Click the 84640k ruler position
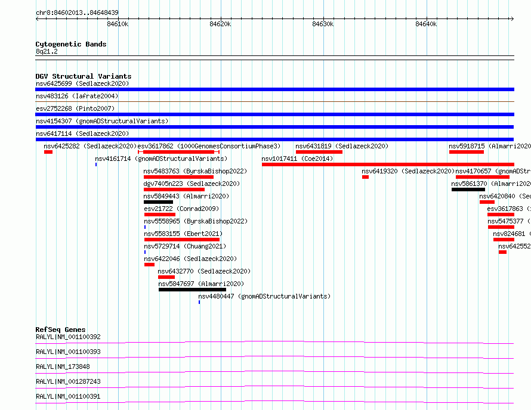The image size is (531, 410). (426, 24)
